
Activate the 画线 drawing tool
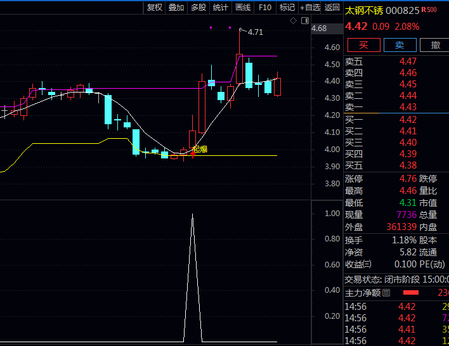point(243,8)
